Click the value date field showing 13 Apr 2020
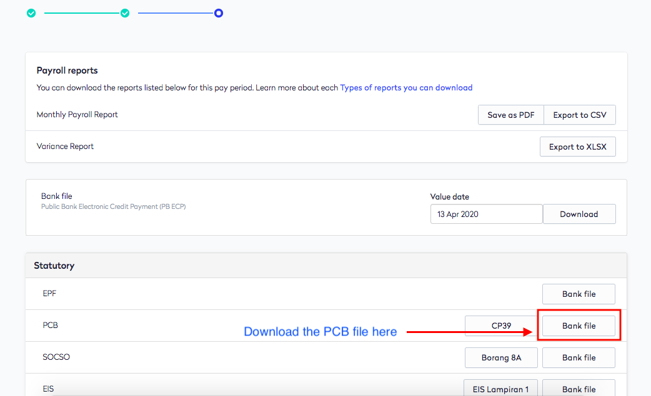Image resolution: width=651 pixels, height=396 pixels. pyautogui.click(x=486, y=214)
